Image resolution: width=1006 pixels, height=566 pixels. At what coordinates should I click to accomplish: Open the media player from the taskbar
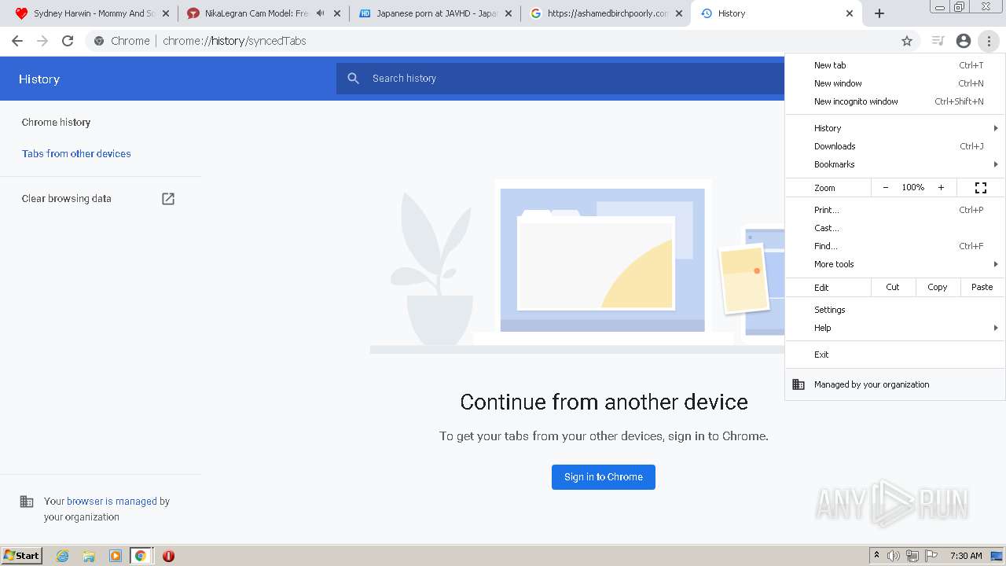click(x=115, y=556)
